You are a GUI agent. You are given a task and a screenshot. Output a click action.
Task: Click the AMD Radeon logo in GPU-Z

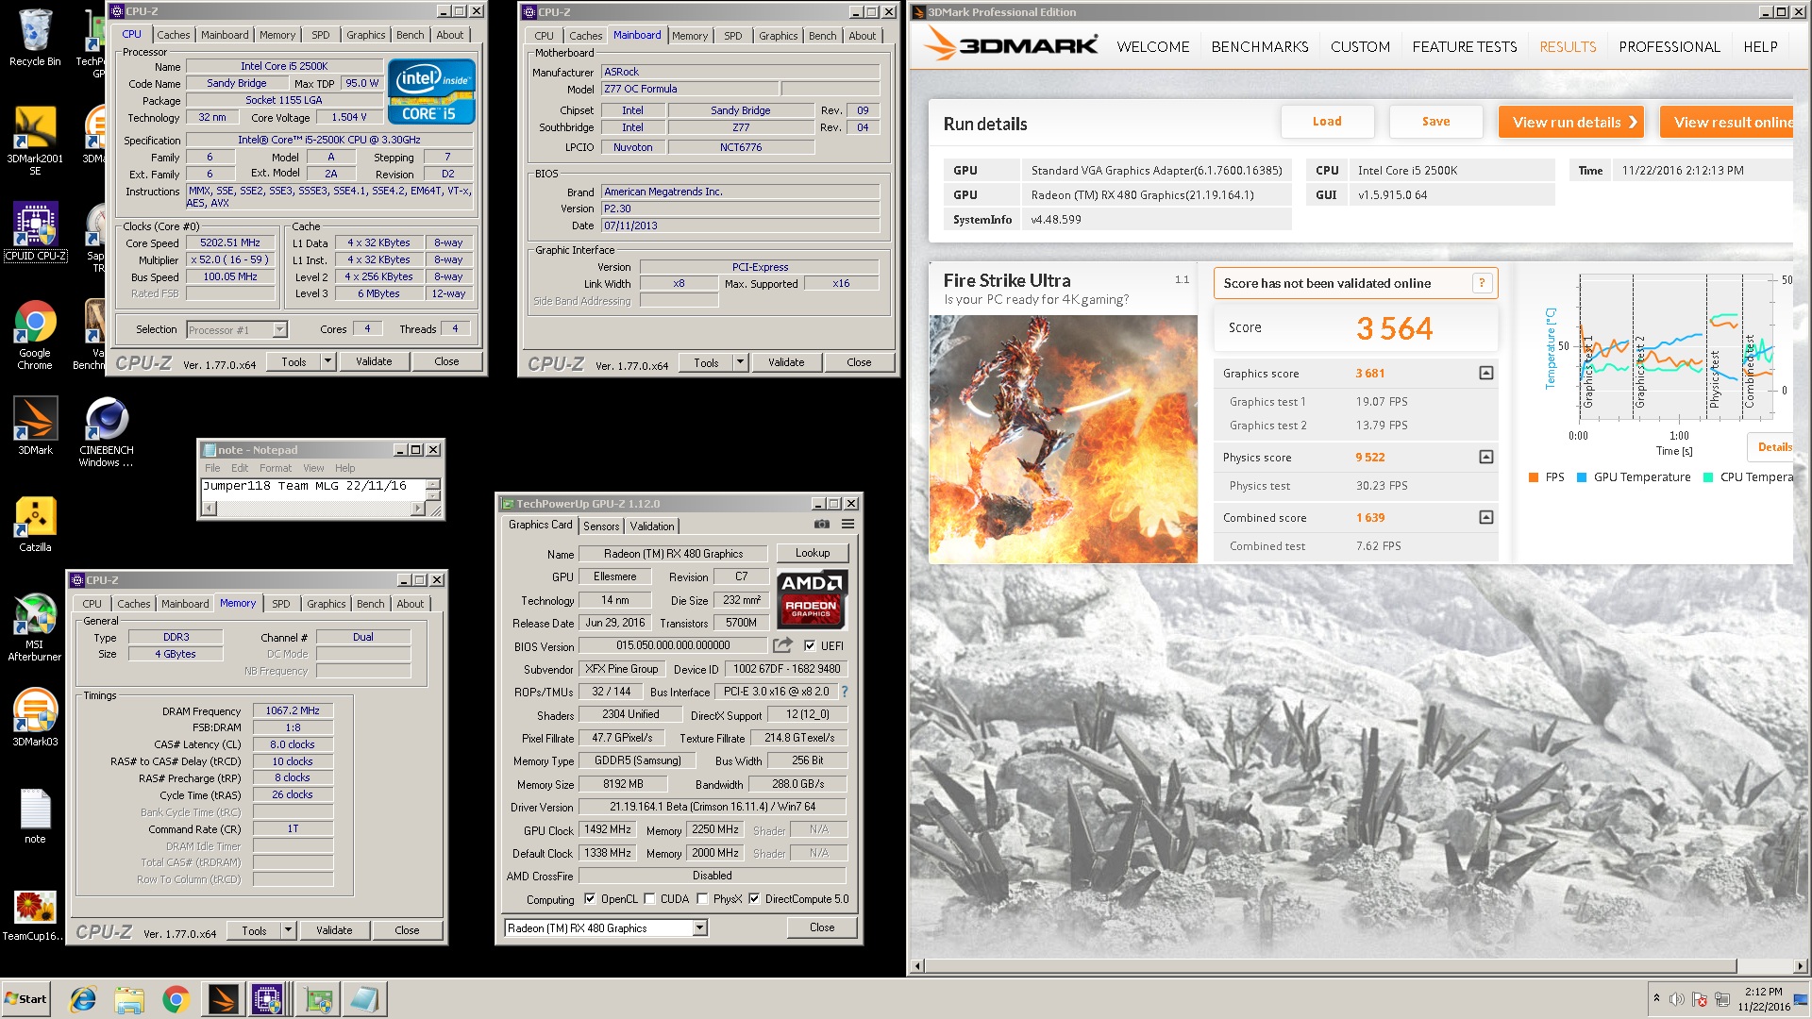point(812,599)
